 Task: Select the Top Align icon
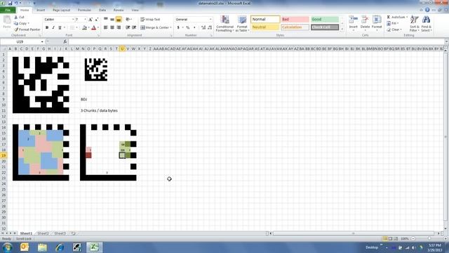tap(106, 19)
